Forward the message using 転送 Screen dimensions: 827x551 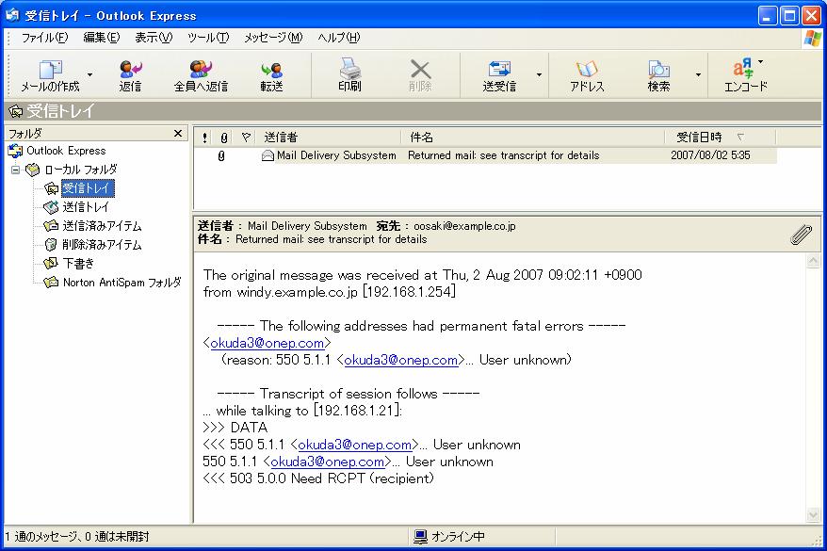pyautogui.click(x=273, y=75)
